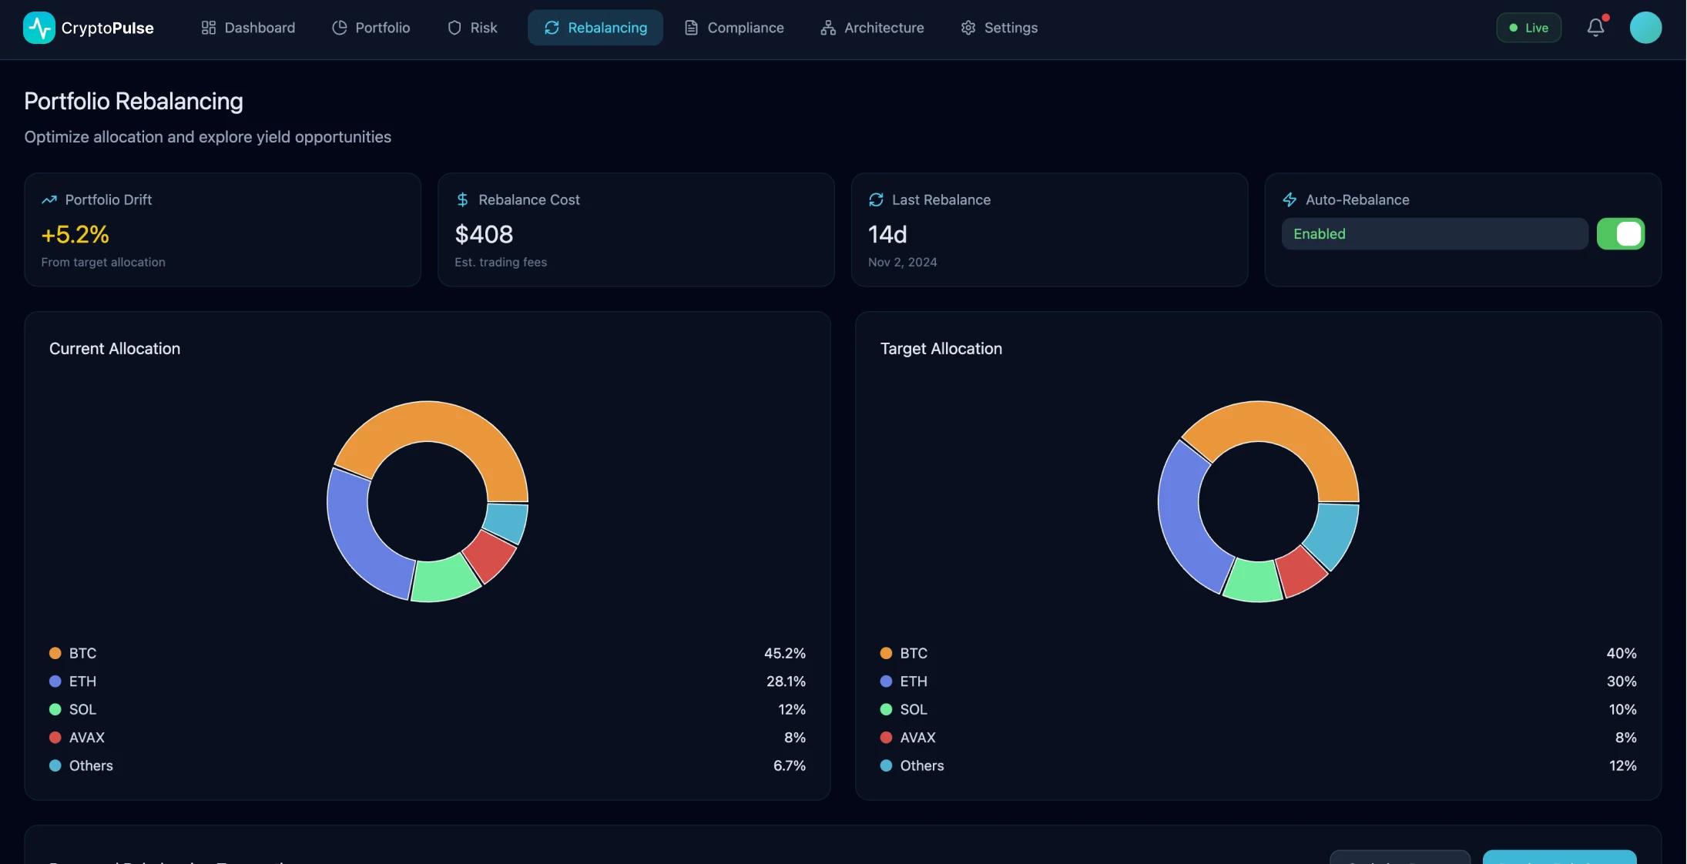Select the Risk shield icon

point(454,28)
